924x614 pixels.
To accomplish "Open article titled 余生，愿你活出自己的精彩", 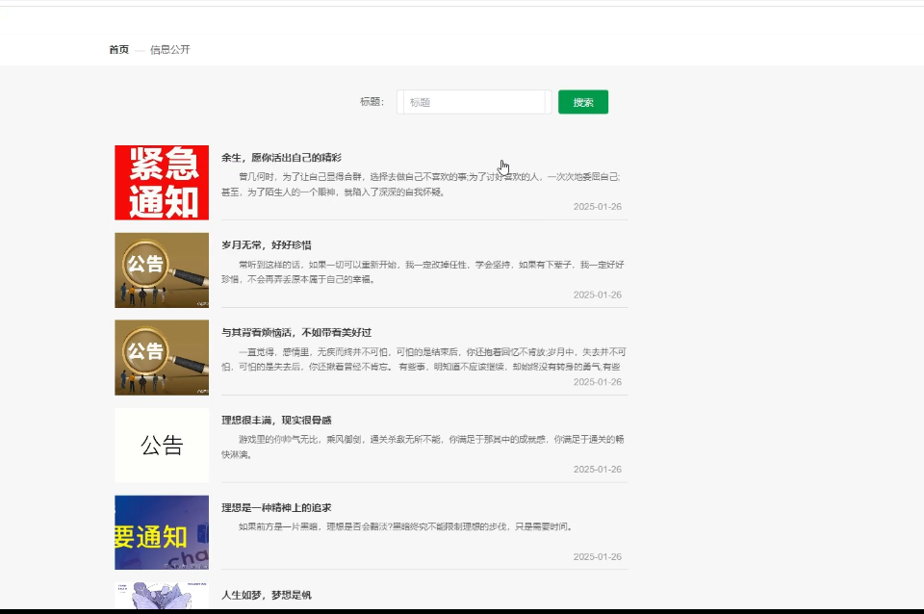I will point(281,158).
